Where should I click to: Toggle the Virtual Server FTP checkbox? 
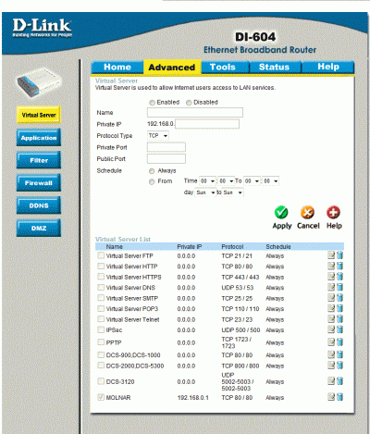tap(101, 255)
